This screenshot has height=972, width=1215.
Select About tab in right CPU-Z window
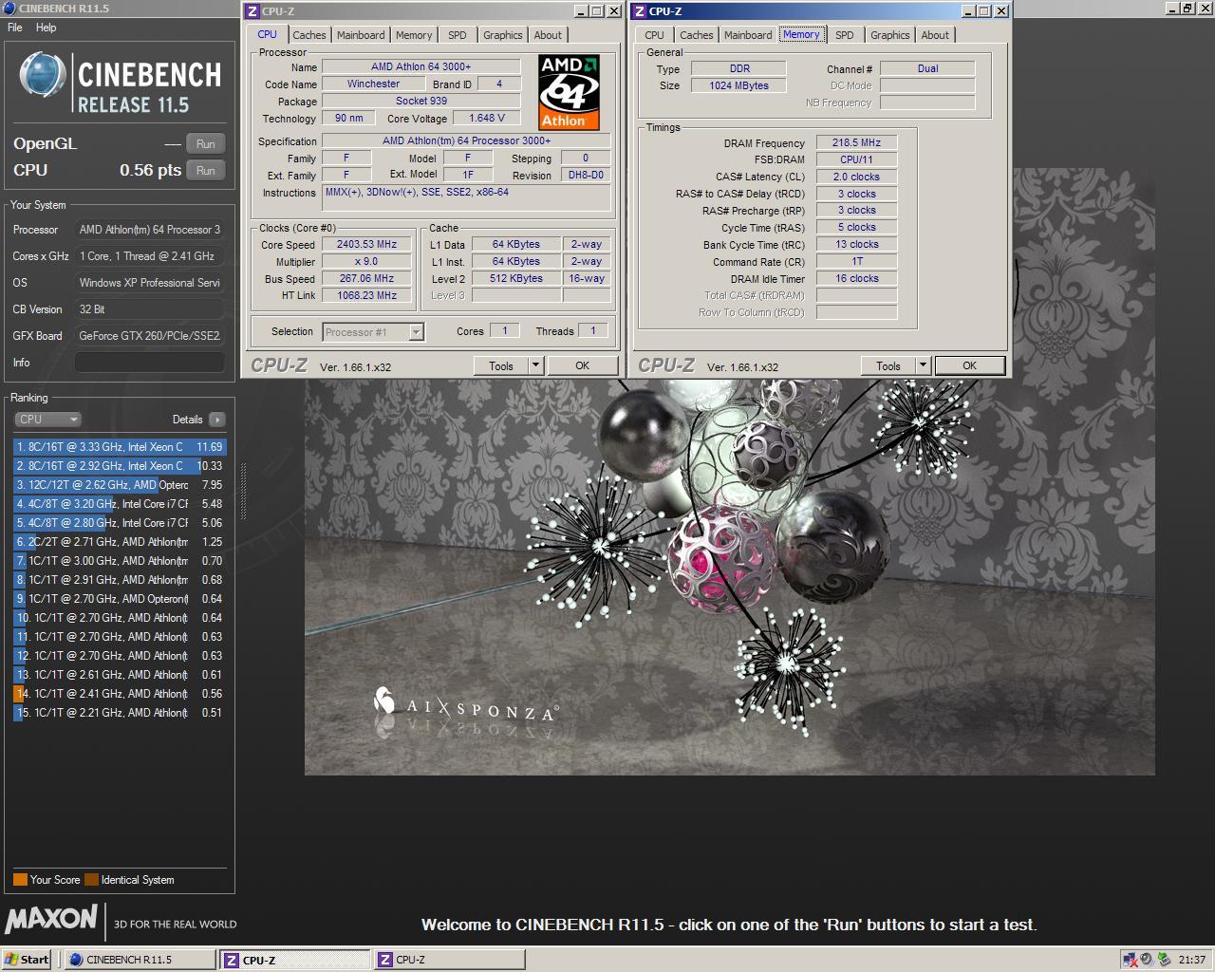coord(935,35)
